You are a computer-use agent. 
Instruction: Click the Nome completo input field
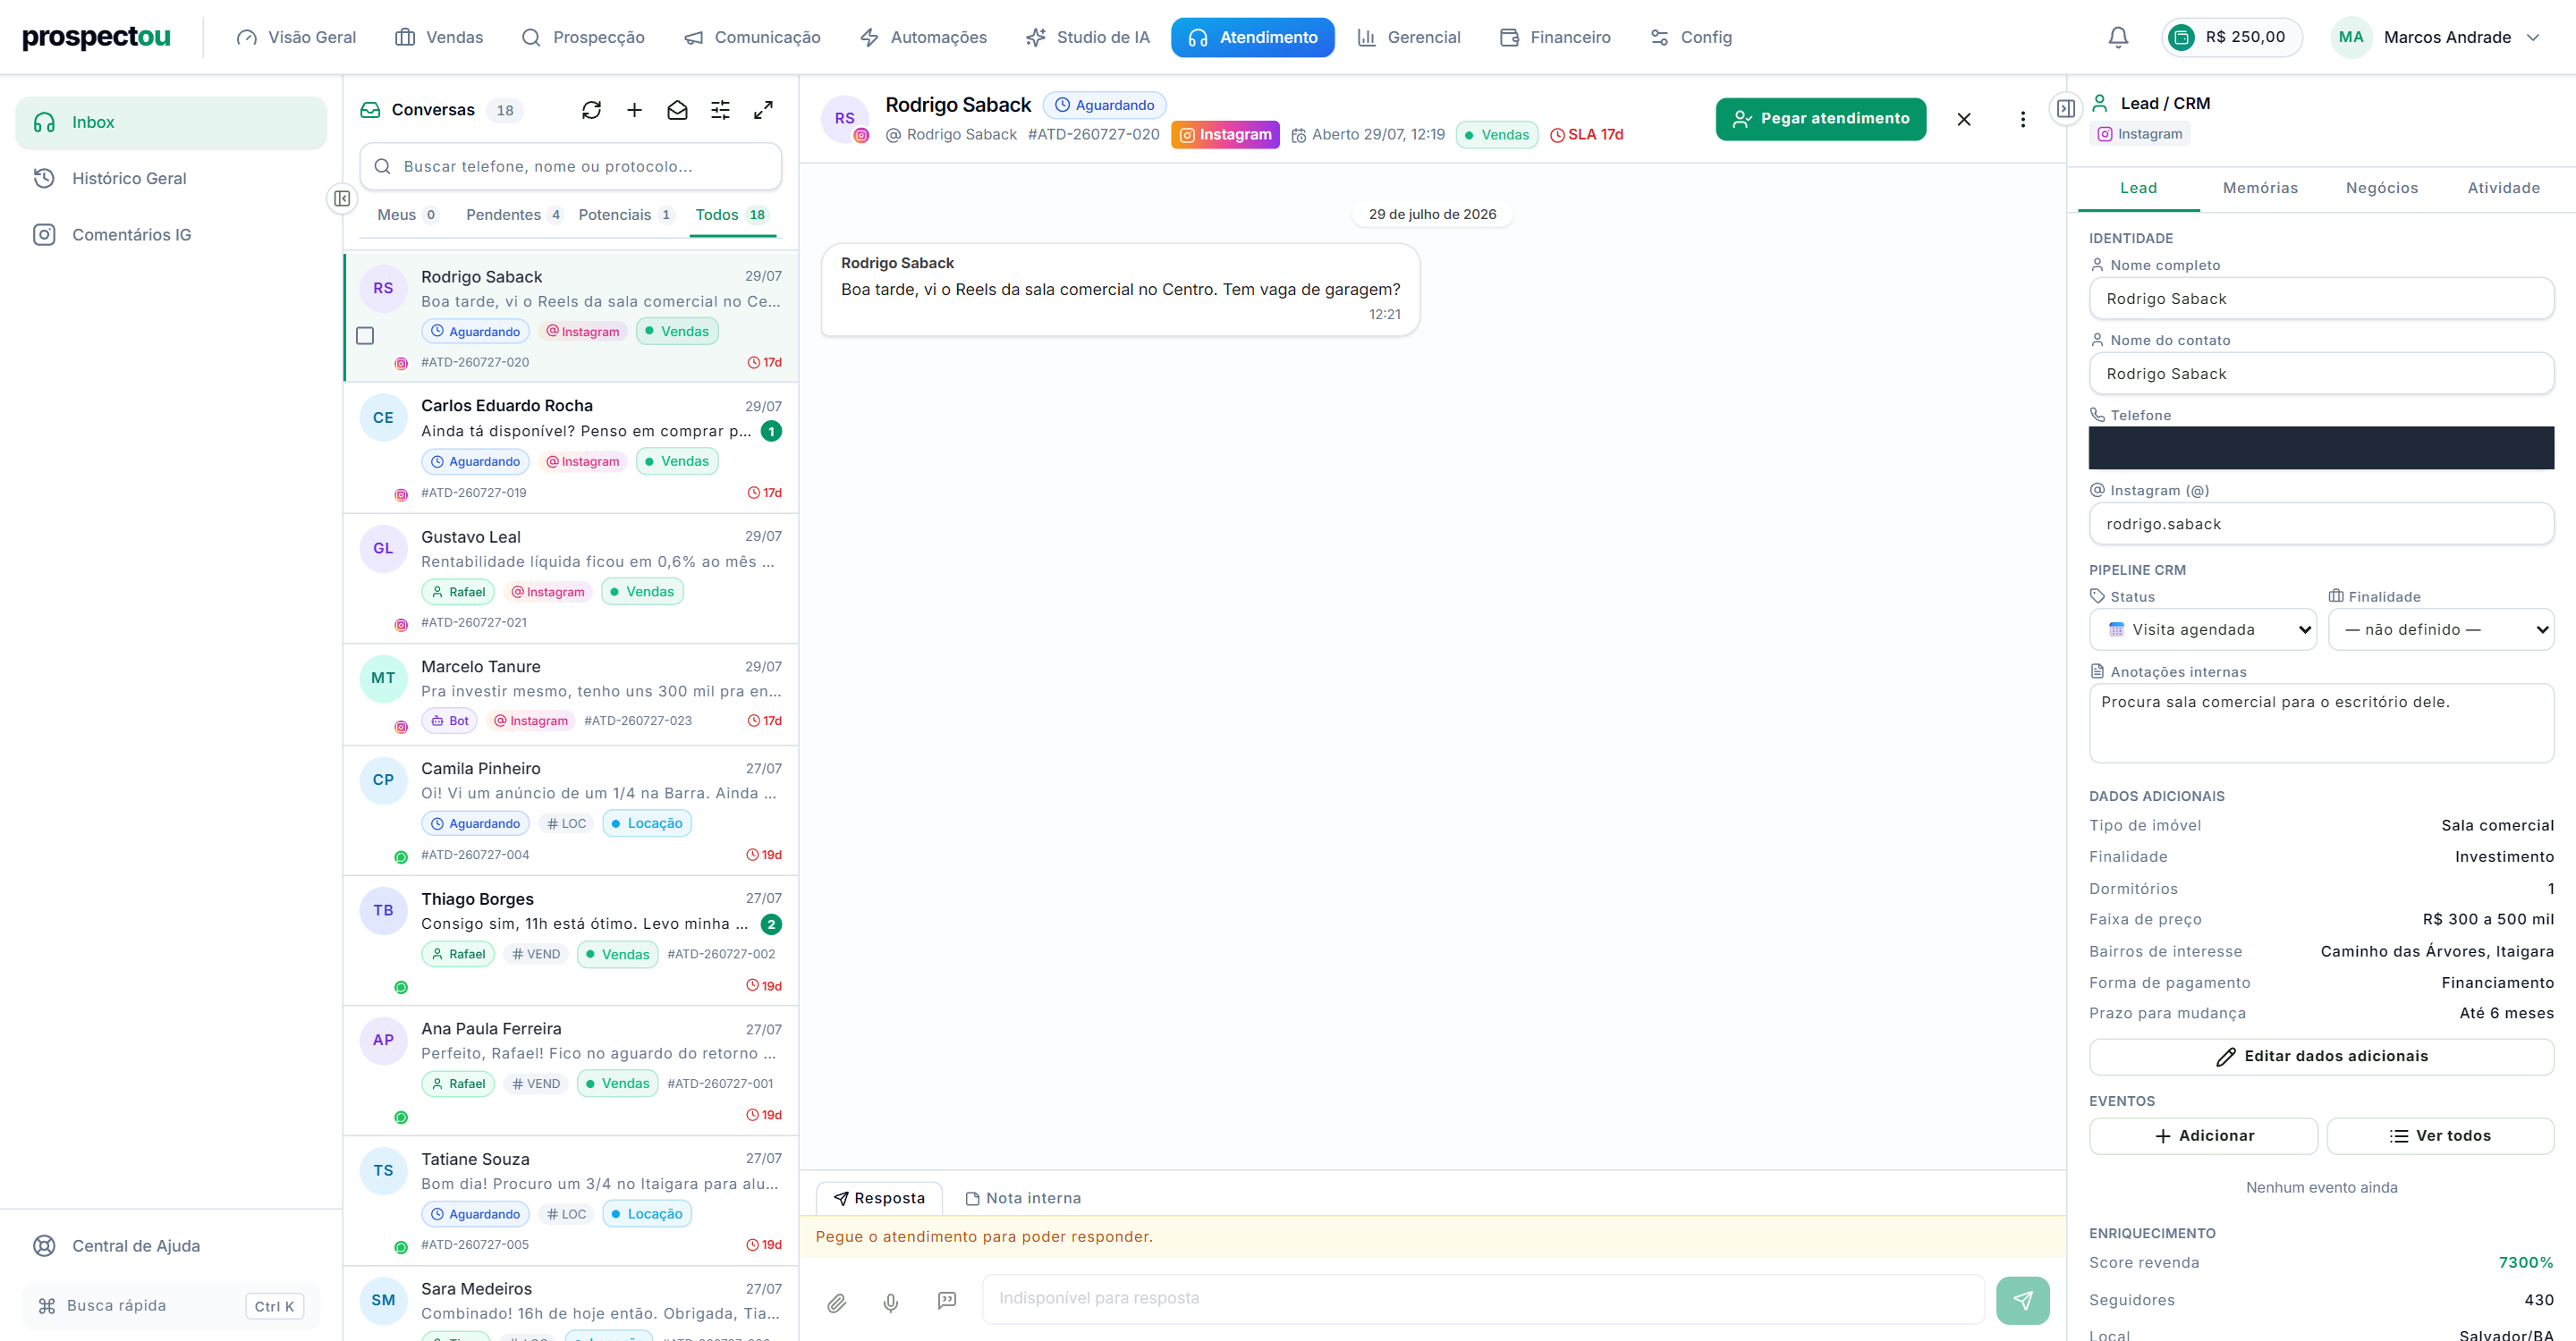[x=2321, y=299]
